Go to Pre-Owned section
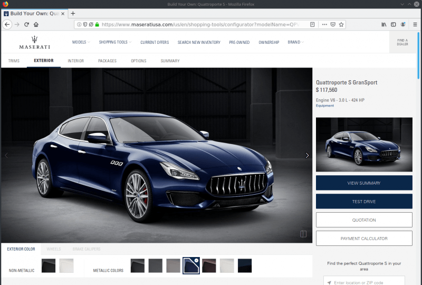This screenshot has width=422, height=285. [x=239, y=42]
